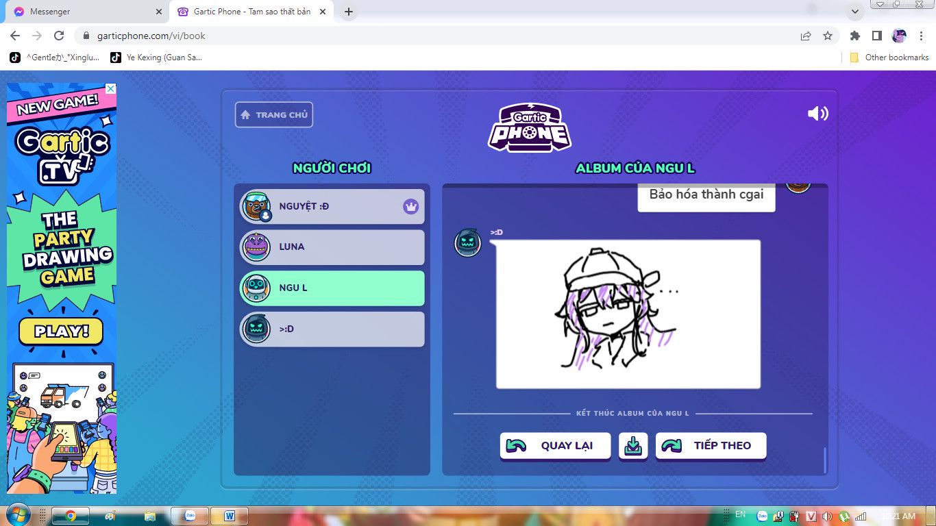Click the crown host icon
The height and width of the screenshot is (526, 936).
410,206
